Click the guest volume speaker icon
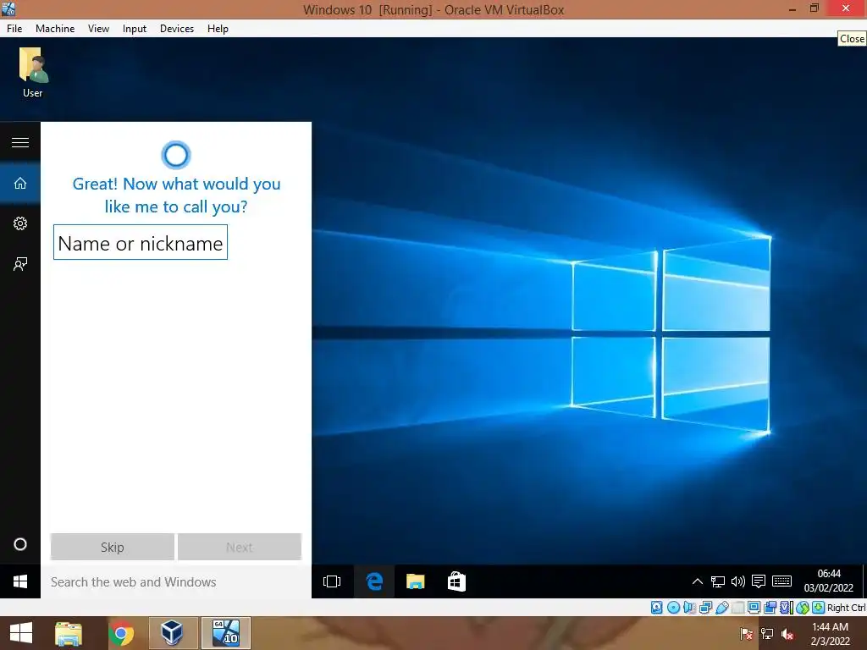867x650 pixels. pyautogui.click(x=738, y=581)
